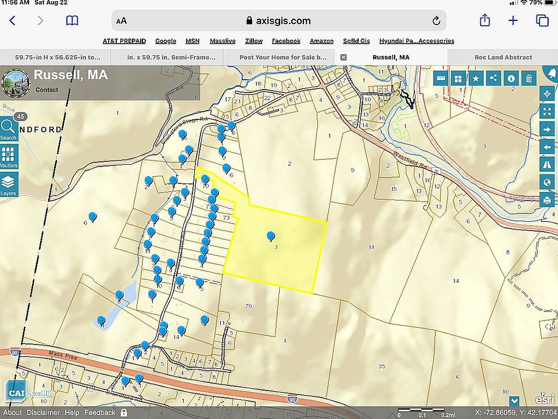Locate my position with crosshair button
558x419 pixels.
(548, 94)
